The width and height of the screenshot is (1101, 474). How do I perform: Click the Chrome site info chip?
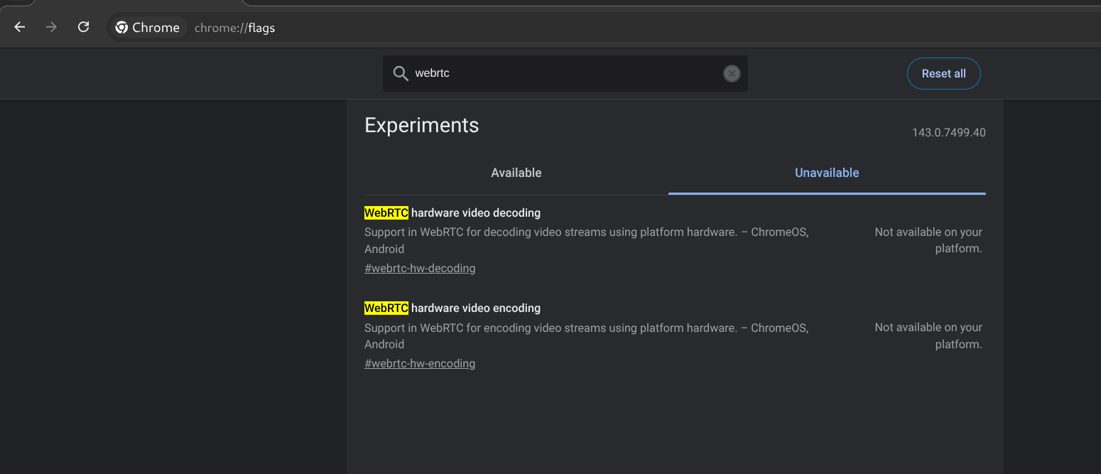click(148, 28)
